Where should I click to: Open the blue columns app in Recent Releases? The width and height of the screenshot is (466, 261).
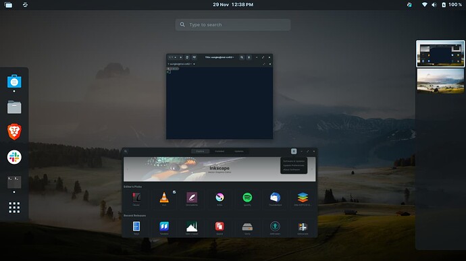164,227
